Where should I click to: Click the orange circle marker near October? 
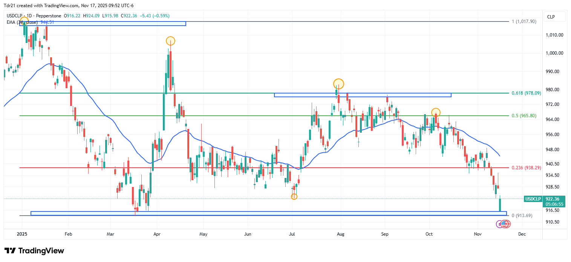point(436,112)
